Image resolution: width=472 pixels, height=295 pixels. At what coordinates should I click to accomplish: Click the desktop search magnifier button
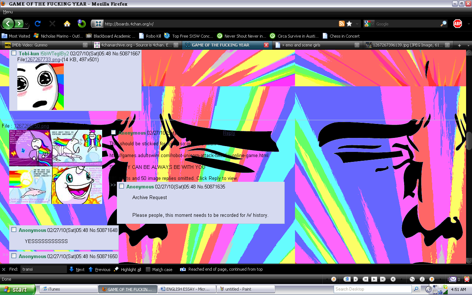tap(416, 289)
